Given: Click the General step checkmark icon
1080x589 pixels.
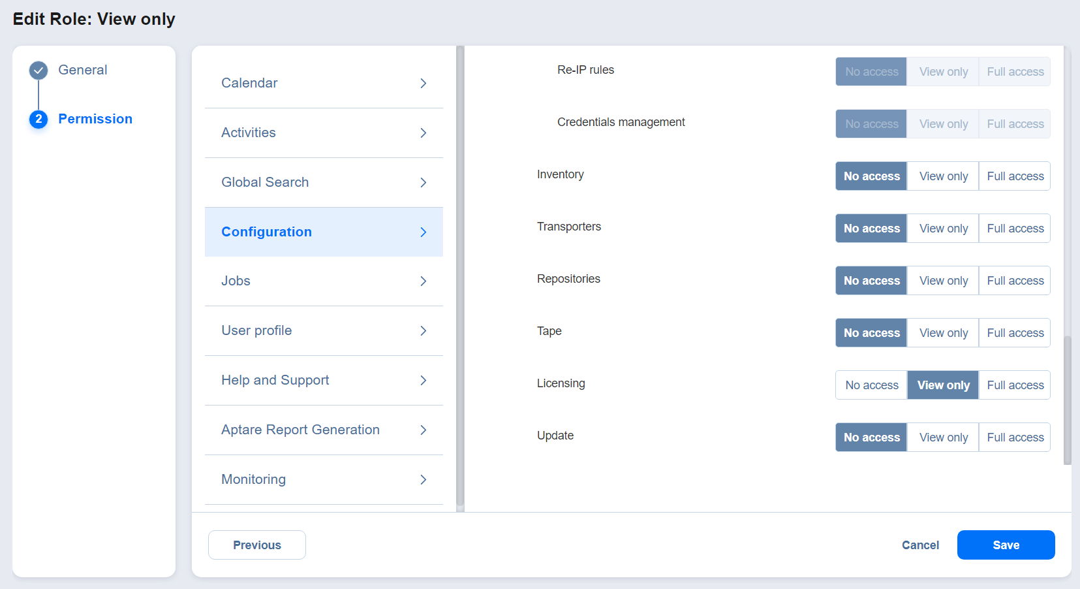Looking at the screenshot, I should (x=39, y=70).
